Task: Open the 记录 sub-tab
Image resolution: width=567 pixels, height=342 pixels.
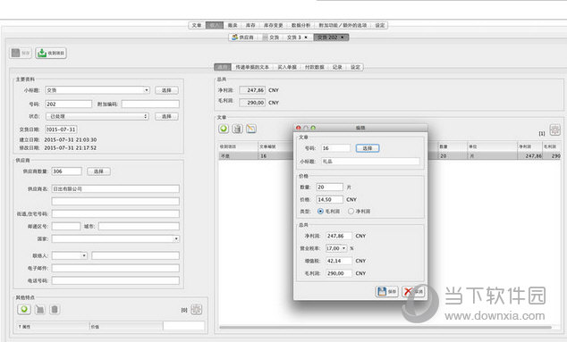Action: 337,67
